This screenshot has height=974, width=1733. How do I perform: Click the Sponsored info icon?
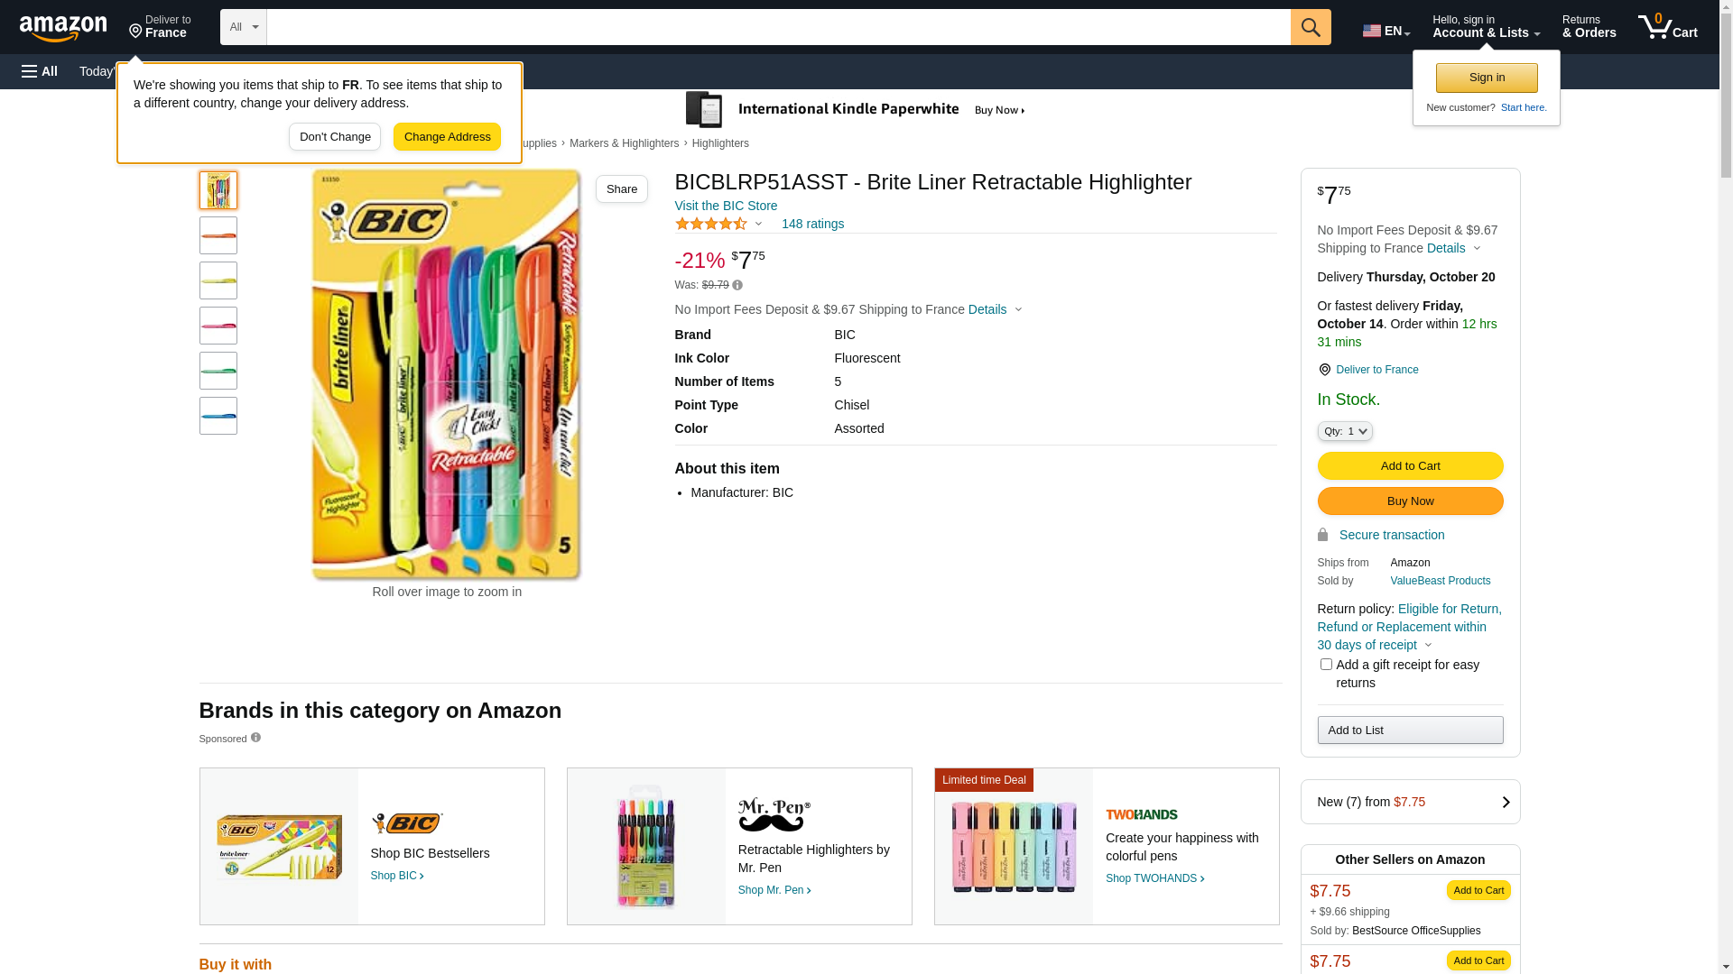point(255,738)
